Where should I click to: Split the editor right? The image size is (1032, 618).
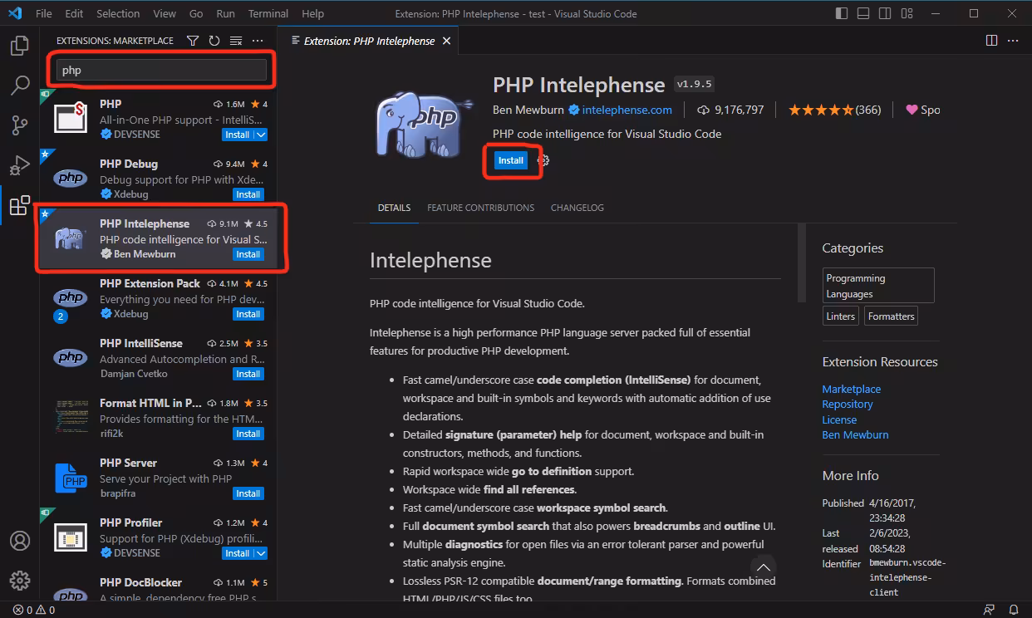(991, 41)
